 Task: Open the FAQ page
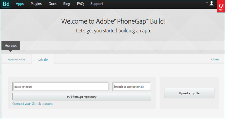[80, 4]
